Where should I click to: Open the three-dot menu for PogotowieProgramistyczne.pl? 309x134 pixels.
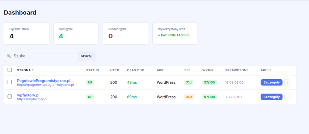(287, 82)
